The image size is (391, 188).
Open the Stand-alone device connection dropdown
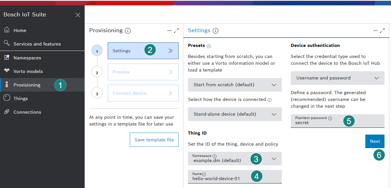pyautogui.click(x=235, y=114)
